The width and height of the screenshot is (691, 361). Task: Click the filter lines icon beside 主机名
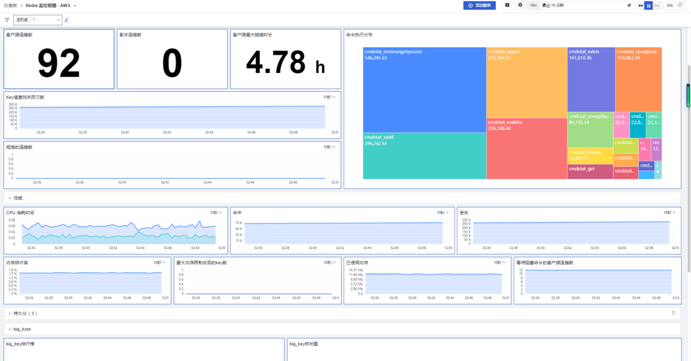tap(7, 20)
